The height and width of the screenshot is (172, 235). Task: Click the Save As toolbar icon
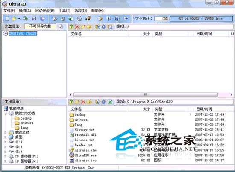42,18
